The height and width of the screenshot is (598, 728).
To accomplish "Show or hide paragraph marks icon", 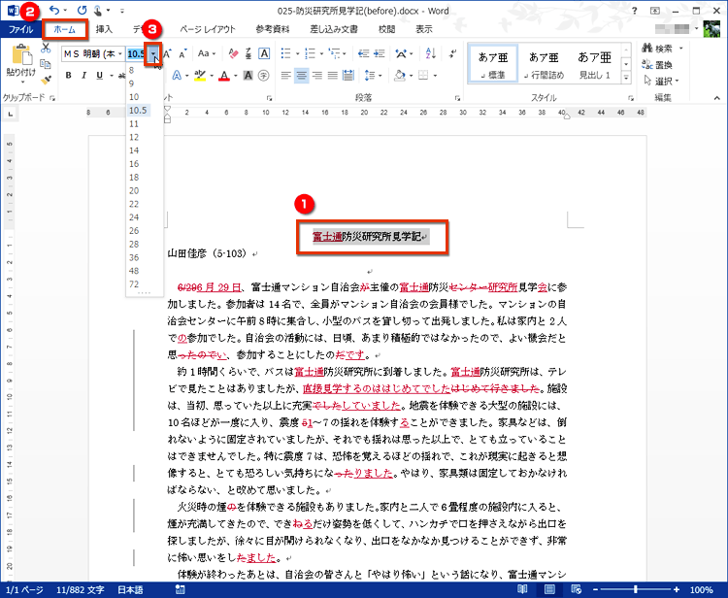I will click(x=452, y=53).
